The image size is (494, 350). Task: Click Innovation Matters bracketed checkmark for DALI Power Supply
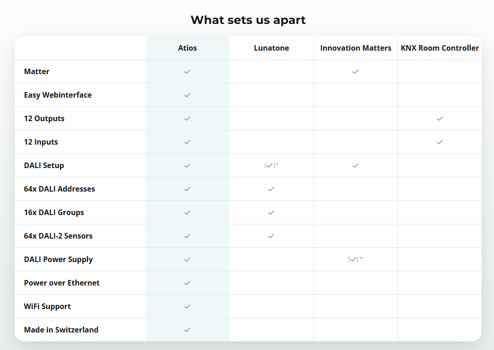tap(354, 259)
